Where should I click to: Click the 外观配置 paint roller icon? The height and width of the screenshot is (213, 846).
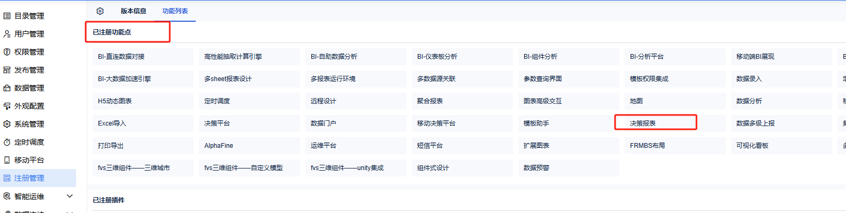point(7,106)
